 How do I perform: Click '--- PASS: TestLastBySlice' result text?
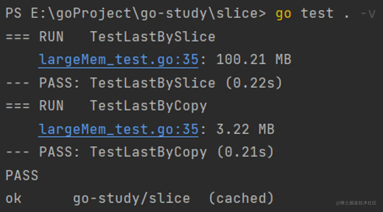pos(110,83)
